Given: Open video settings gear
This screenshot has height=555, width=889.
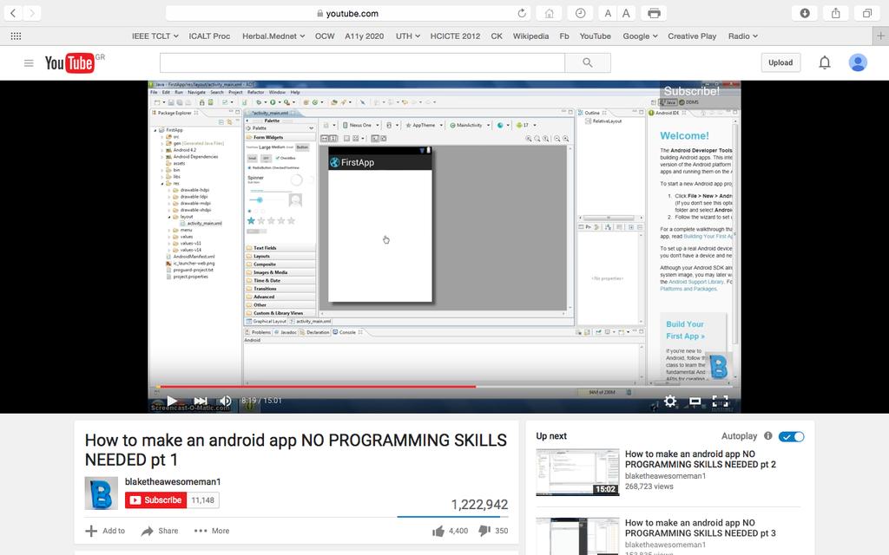Looking at the screenshot, I should (x=670, y=401).
